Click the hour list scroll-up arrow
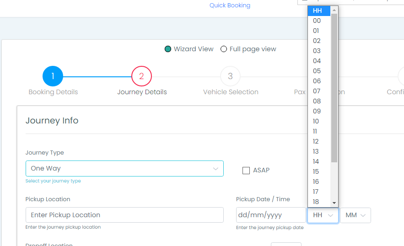The height and width of the screenshot is (246, 404). tap(334, 10)
